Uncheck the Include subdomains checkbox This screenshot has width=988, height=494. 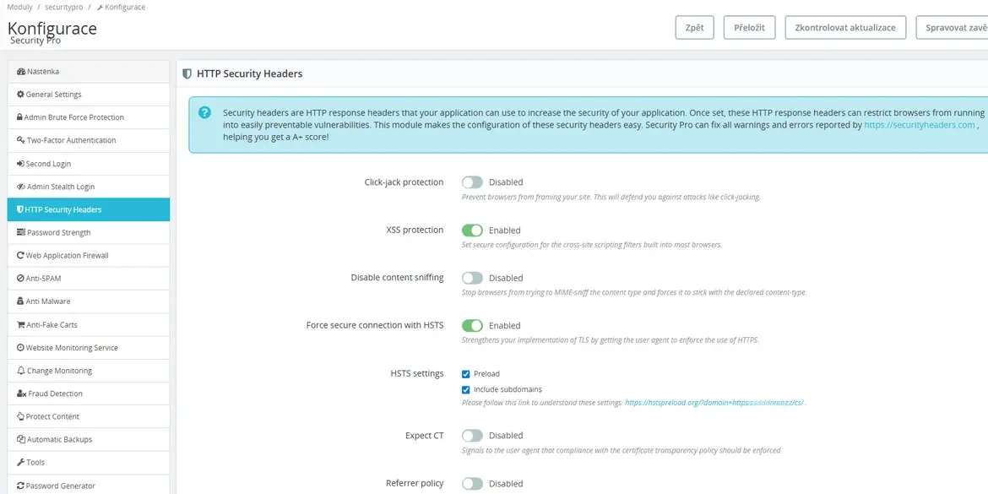tap(465, 389)
